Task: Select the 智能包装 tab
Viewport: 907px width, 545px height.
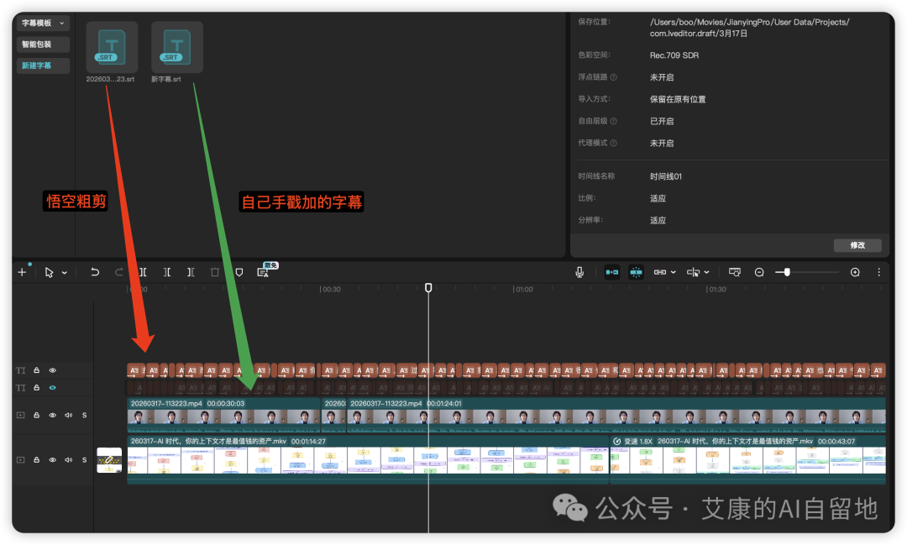Action: pos(43,45)
